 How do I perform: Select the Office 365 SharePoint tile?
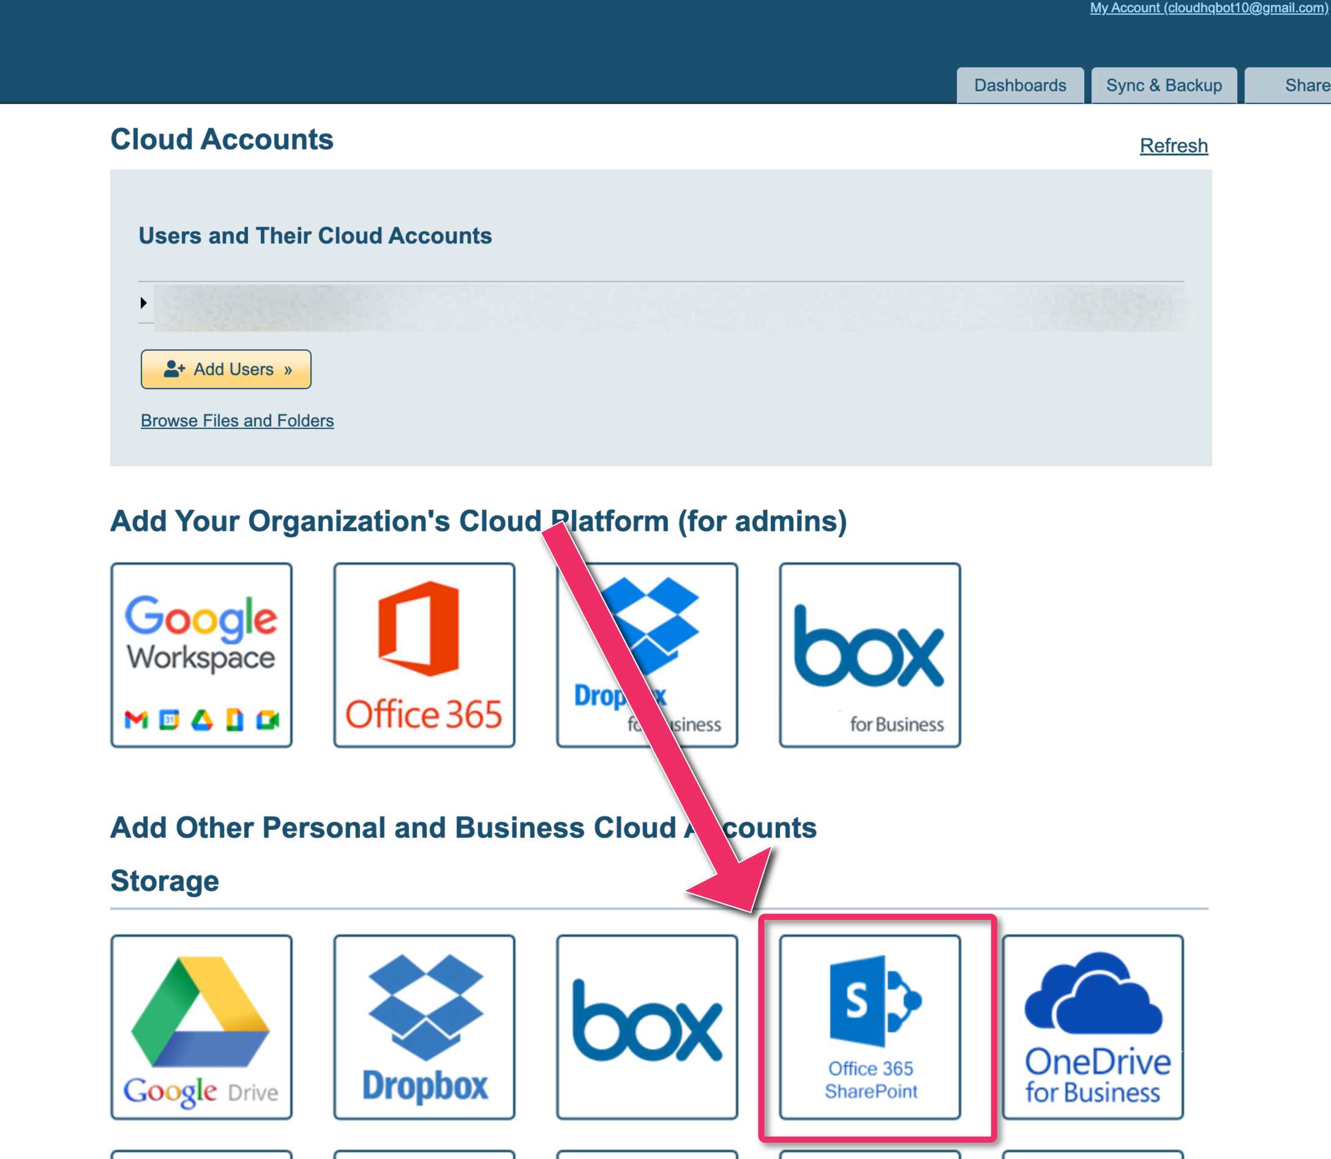(x=869, y=1026)
